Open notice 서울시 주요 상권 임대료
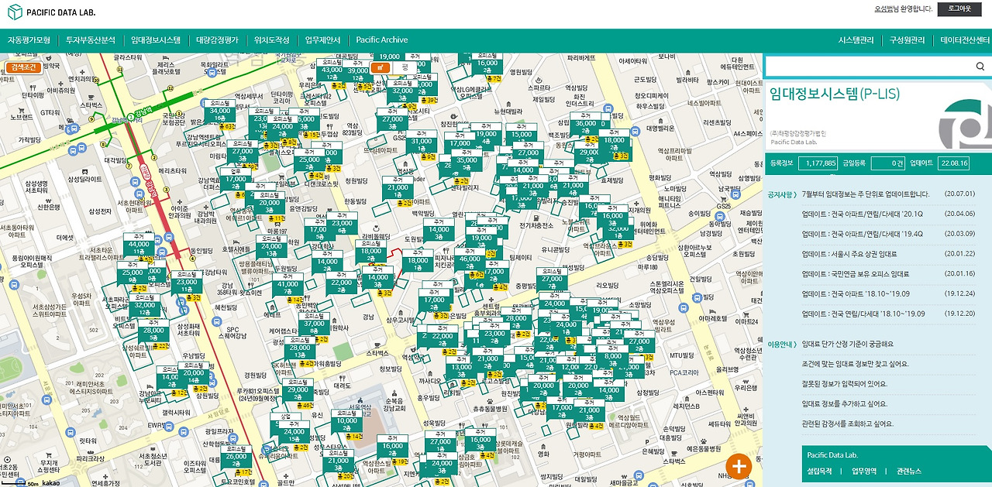The width and height of the screenshot is (992, 487). coord(849,254)
